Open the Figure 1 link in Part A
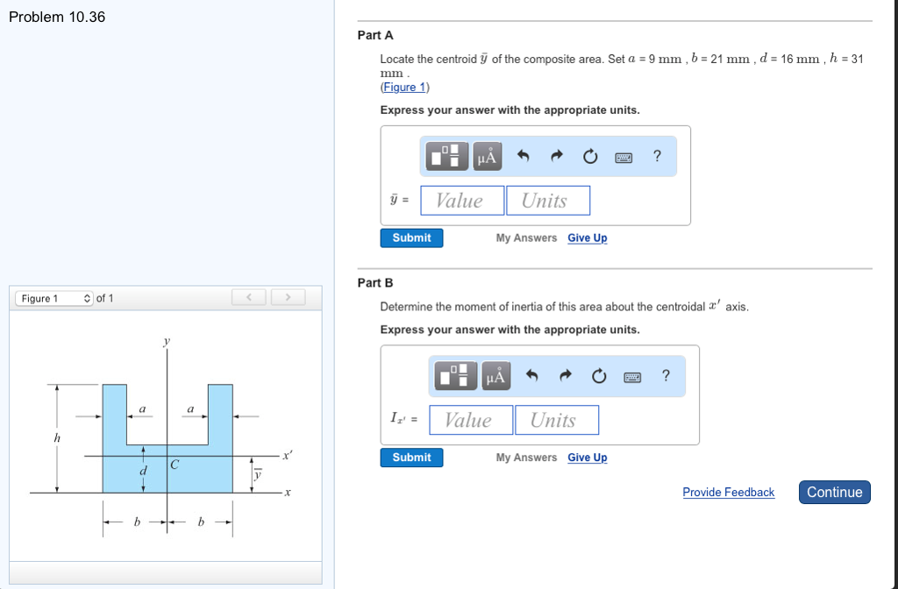 coord(403,87)
